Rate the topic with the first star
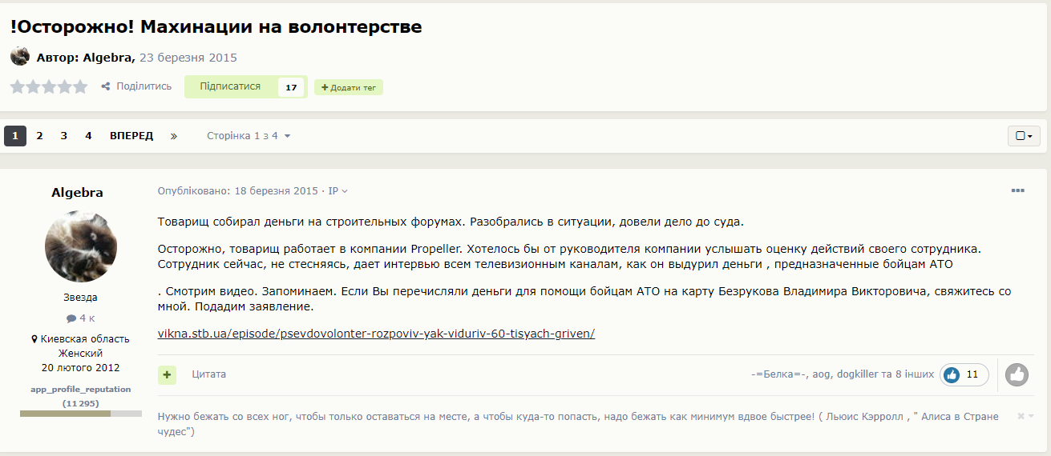This screenshot has height=456, width=1051. (18, 86)
